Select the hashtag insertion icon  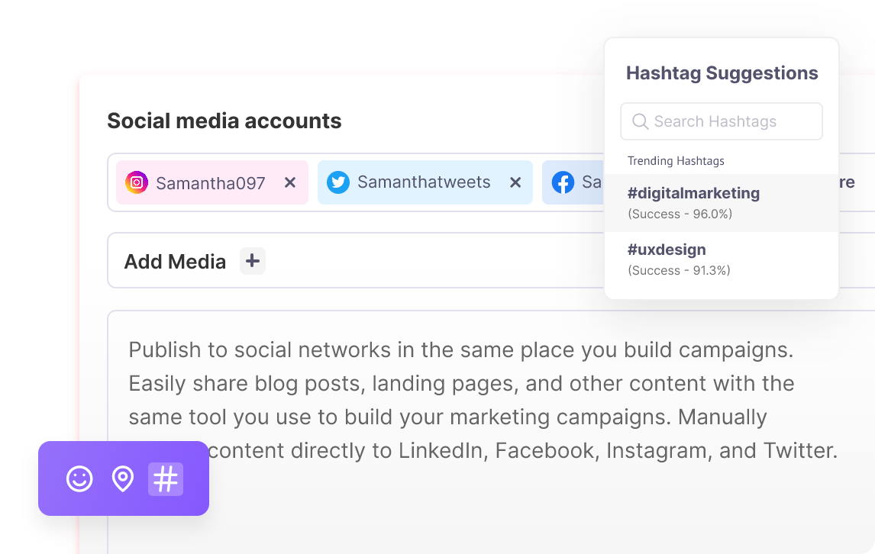point(166,479)
